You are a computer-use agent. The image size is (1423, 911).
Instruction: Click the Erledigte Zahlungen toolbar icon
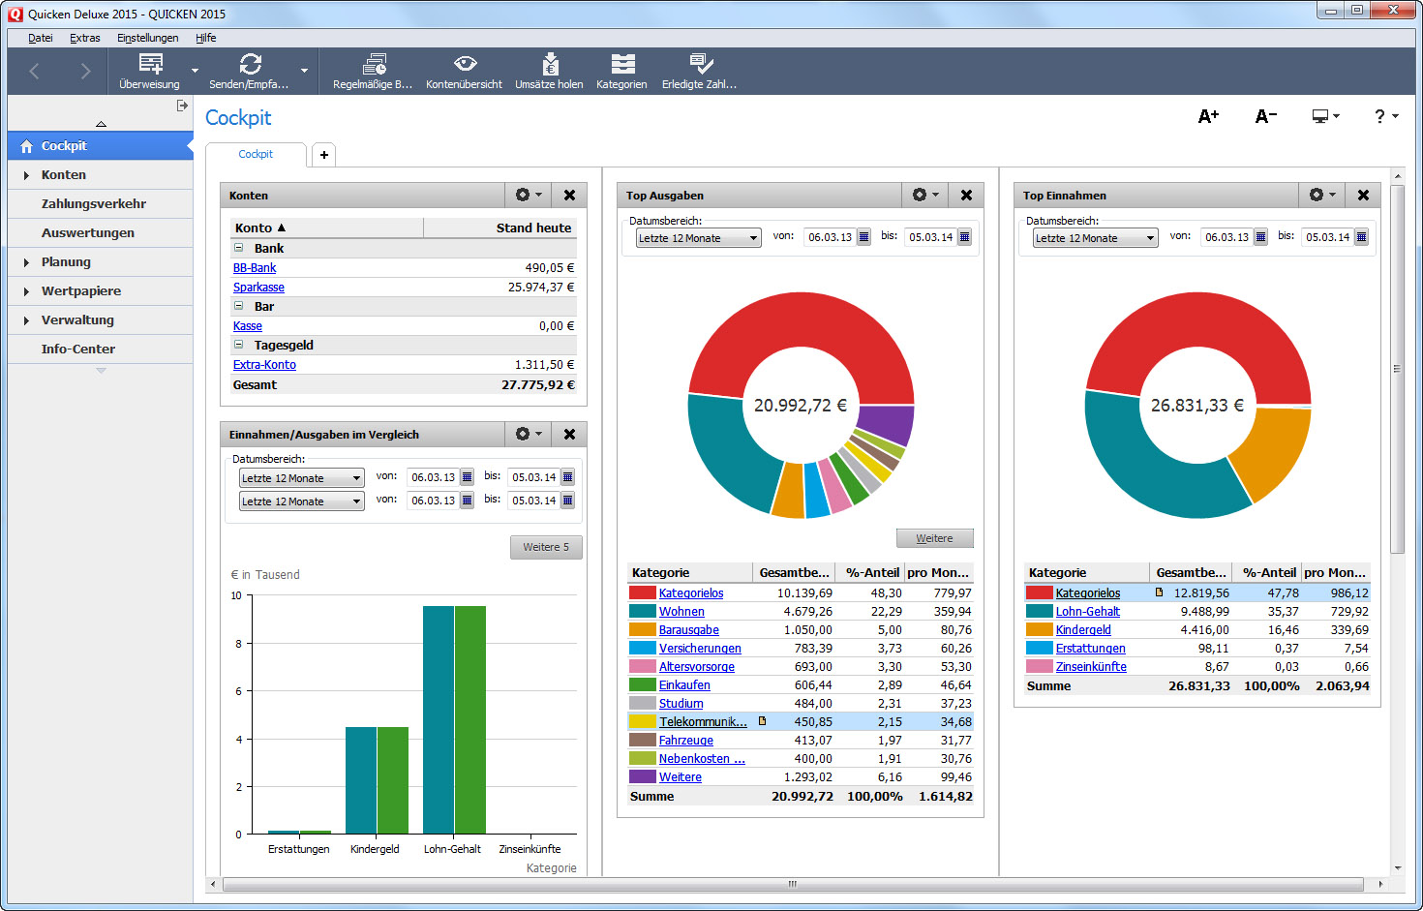[x=700, y=65]
